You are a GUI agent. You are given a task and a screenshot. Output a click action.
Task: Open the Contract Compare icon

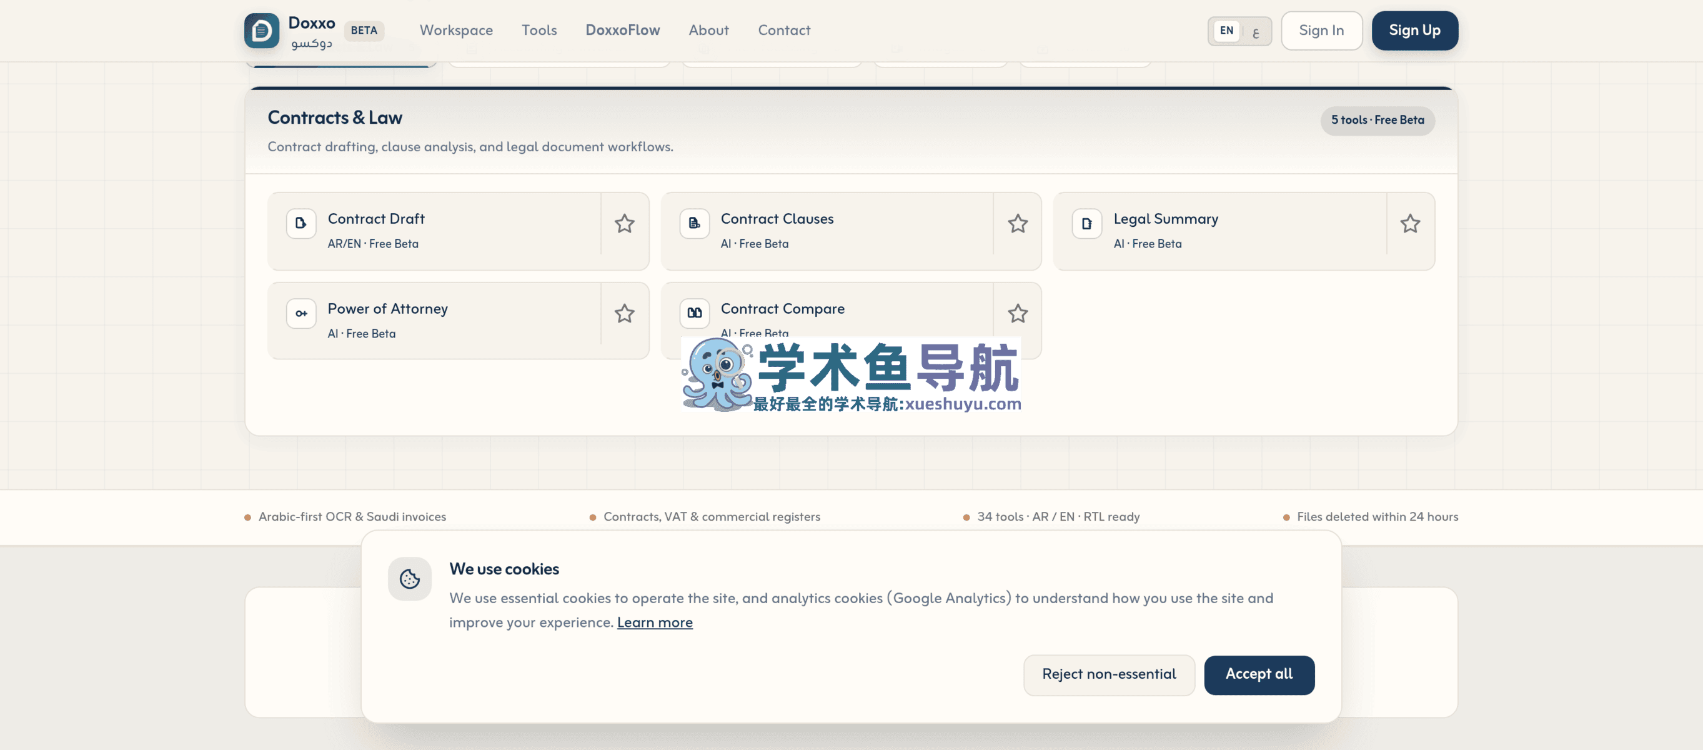click(x=694, y=314)
